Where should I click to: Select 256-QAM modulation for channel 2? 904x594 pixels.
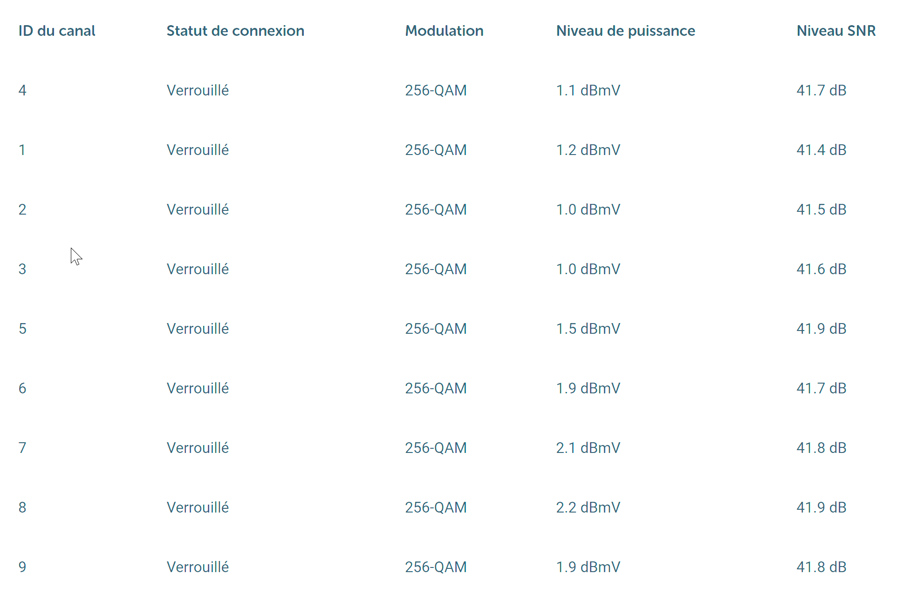coord(436,209)
